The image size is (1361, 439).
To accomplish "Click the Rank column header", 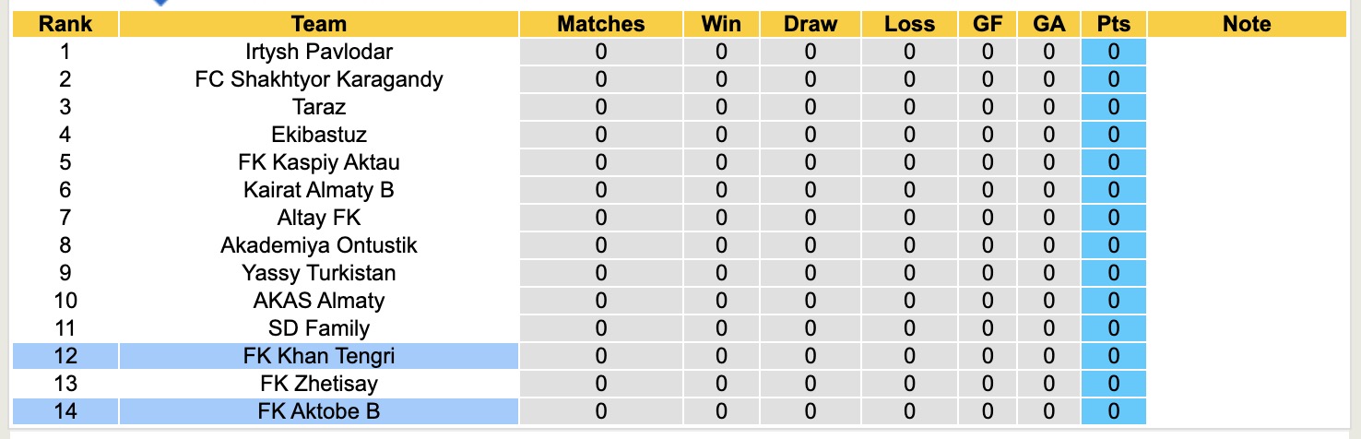I will coord(65,25).
